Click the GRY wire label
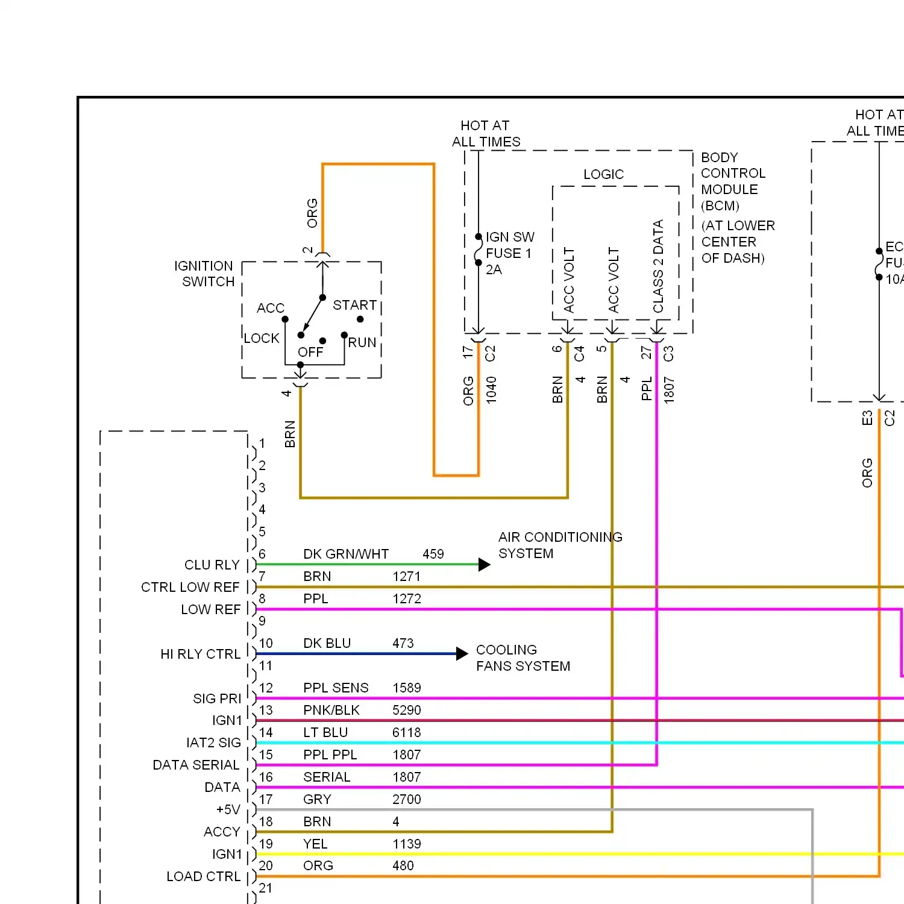The width and height of the screenshot is (904, 904). click(317, 799)
